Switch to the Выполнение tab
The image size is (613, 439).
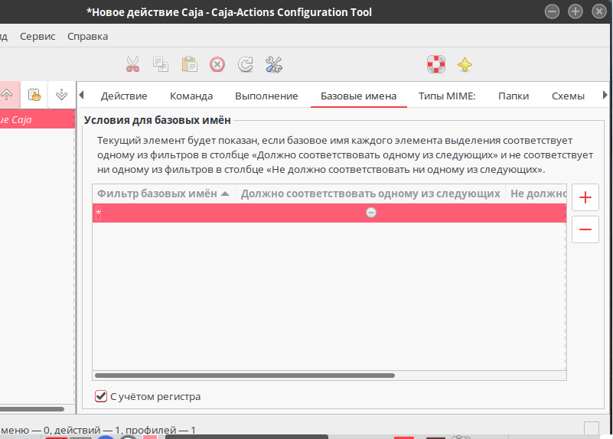click(x=266, y=96)
